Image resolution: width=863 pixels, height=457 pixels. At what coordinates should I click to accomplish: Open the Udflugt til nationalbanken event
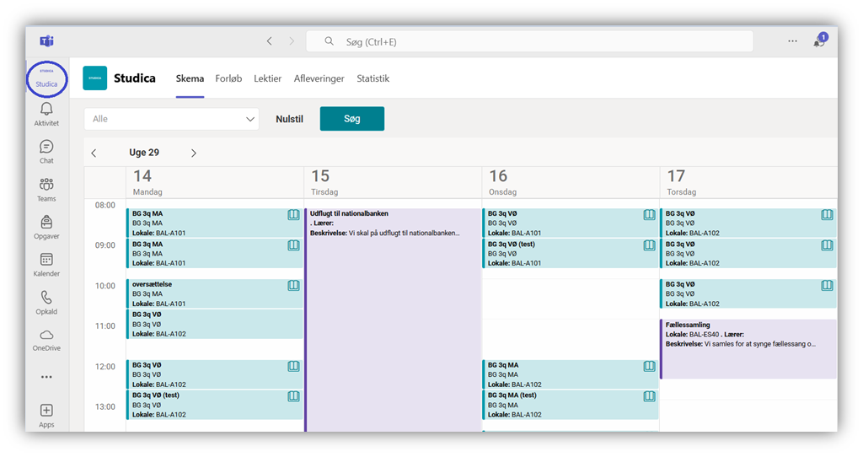394,320
